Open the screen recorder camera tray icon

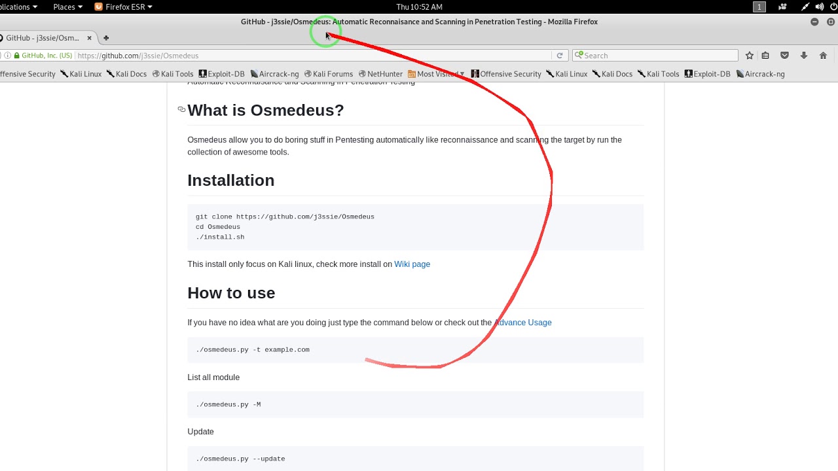pos(782,7)
